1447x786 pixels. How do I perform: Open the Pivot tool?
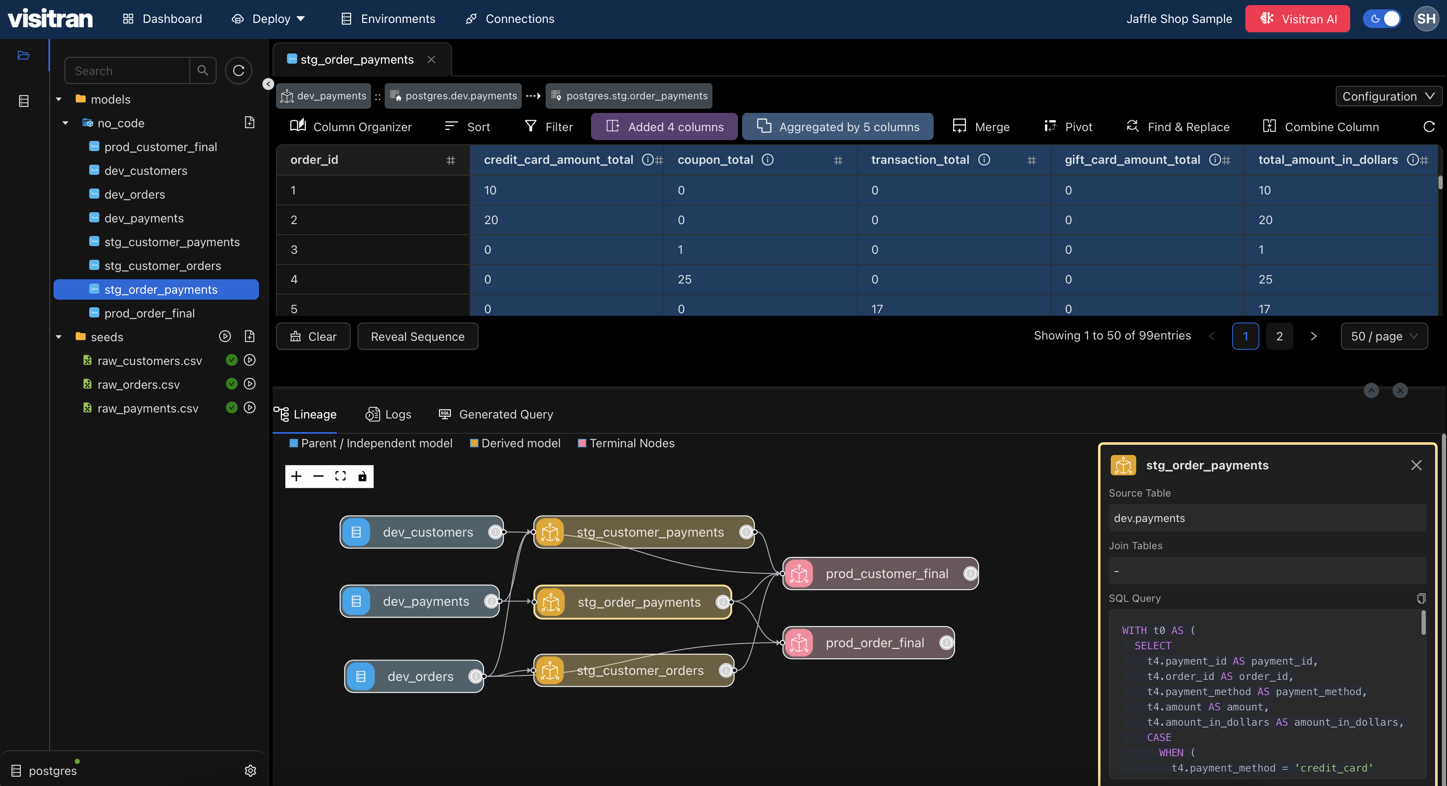[1068, 127]
